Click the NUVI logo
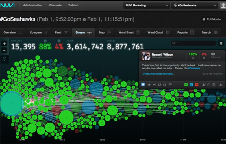Screen dimensions: 226x144 7,5
